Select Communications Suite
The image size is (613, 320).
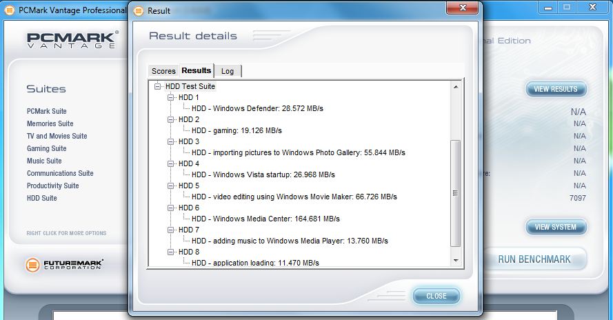[x=60, y=173]
